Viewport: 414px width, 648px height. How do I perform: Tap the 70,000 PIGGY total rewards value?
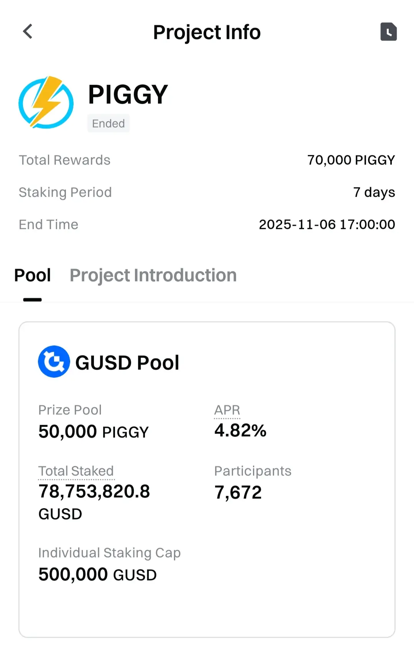(351, 160)
